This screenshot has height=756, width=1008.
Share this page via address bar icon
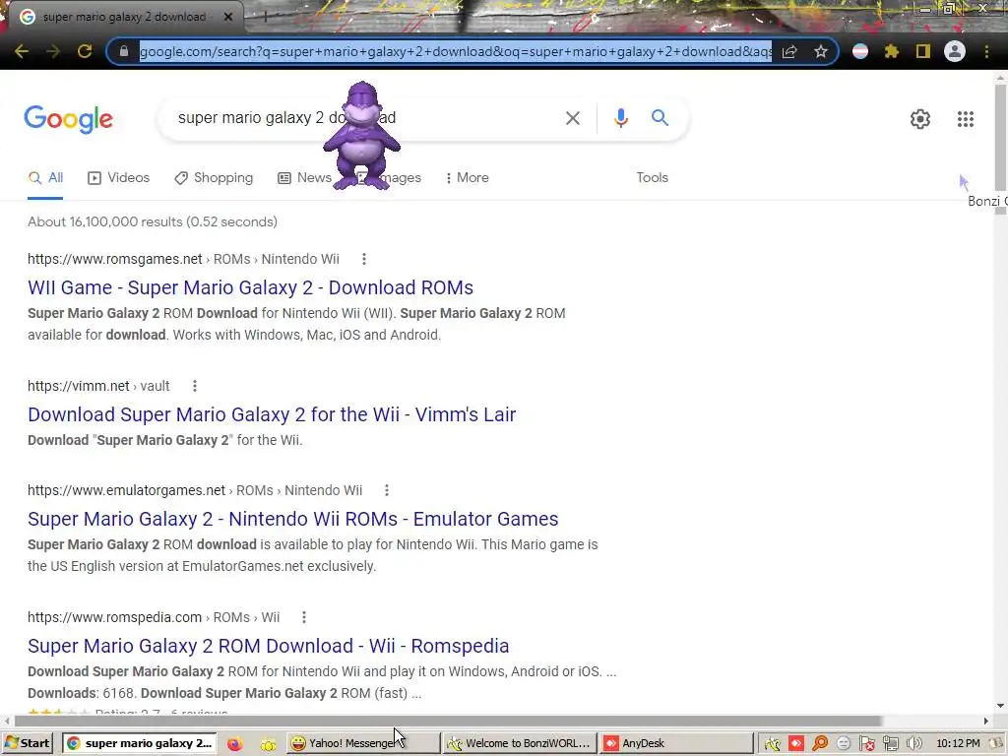click(789, 51)
